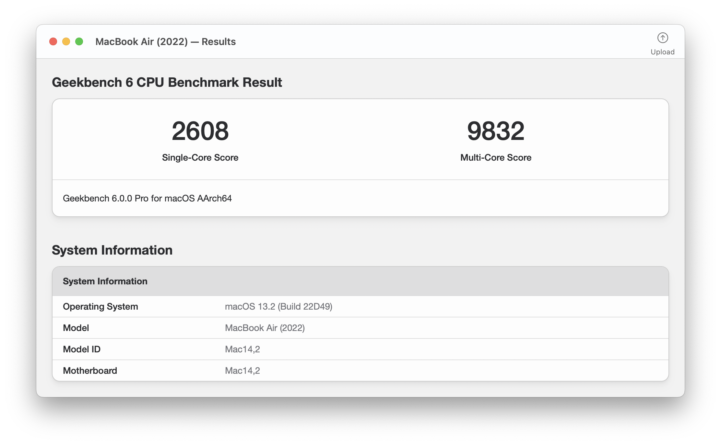Click the Upload label text
721x445 pixels.
pyautogui.click(x=663, y=52)
